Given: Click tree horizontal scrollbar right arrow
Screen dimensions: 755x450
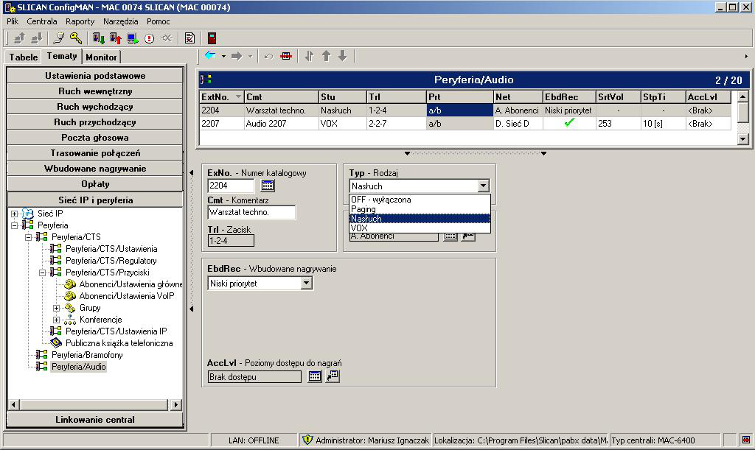Looking at the screenshot, I should click(176, 404).
